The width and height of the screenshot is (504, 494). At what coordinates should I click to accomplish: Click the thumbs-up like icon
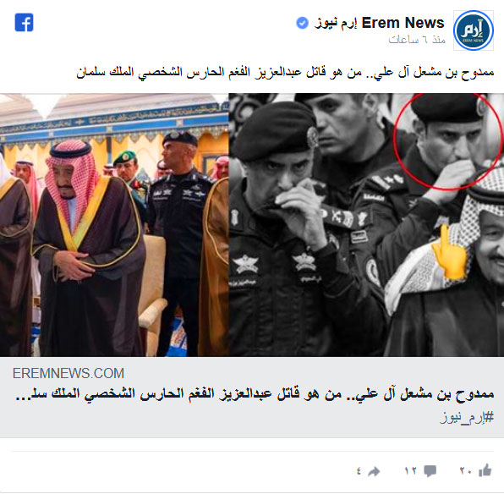click(x=485, y=470)
